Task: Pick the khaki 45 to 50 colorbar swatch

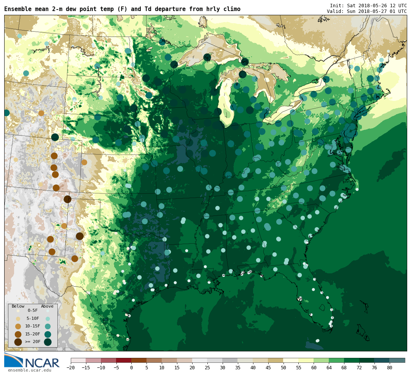Action: pyautogui.click(x=276, y=360)
